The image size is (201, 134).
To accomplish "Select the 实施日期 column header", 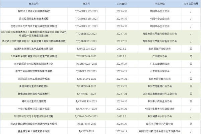I will [122, 3].
